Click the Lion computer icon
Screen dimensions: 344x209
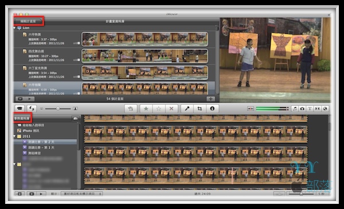pyautogui.click(x=19, y=28)
